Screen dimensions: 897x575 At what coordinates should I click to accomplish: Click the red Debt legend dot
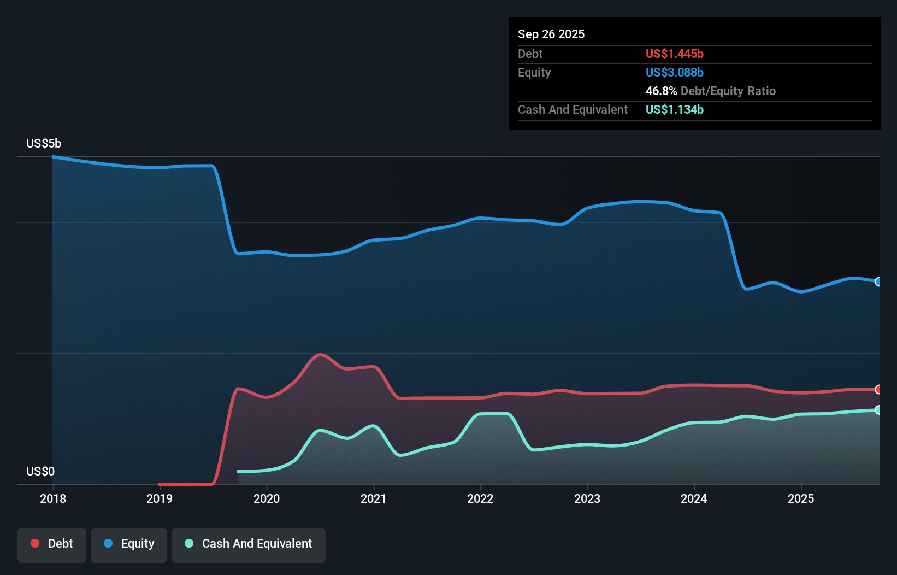click(x=34, y=543)
